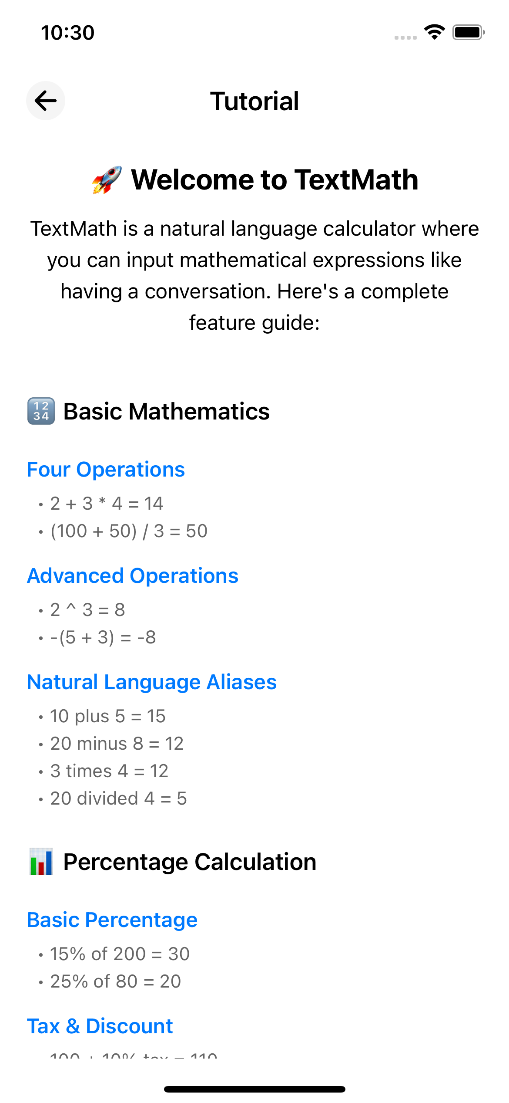Tap the example line 2 + 3 * 4 = 14

tap(106, 504)
